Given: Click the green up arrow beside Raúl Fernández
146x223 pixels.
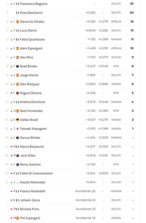Looking at the screenshot, I should pos(12,111).
